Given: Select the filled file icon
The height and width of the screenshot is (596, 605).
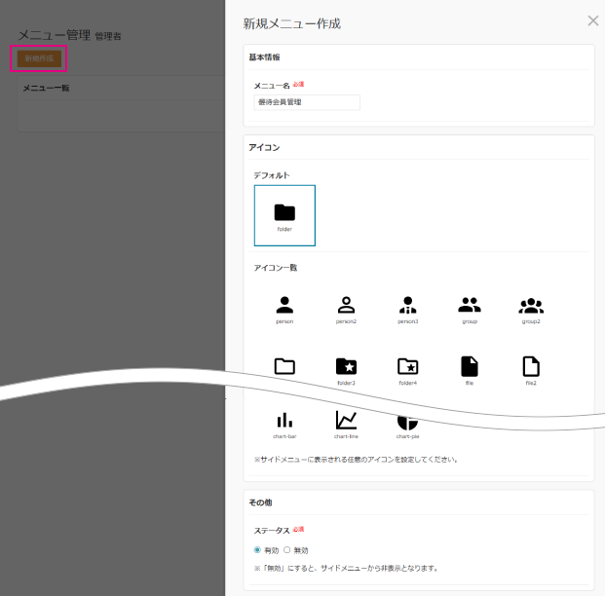Looking at the screenshot, I should coord(470,366).
